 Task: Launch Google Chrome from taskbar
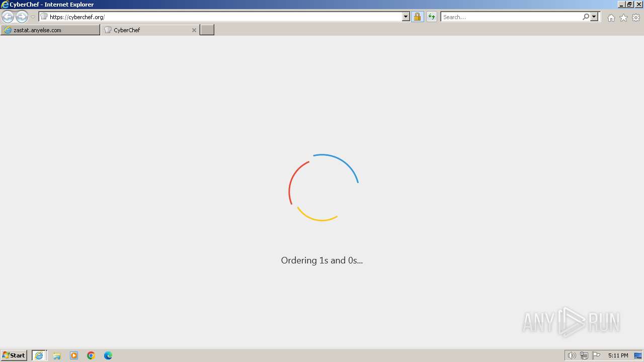[x=91, y=355]
